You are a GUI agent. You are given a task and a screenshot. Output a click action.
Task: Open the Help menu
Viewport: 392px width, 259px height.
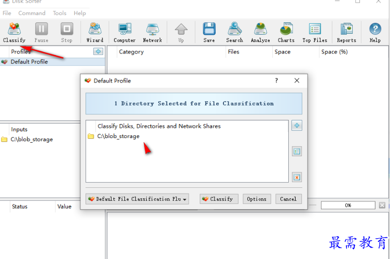[80, 13]
